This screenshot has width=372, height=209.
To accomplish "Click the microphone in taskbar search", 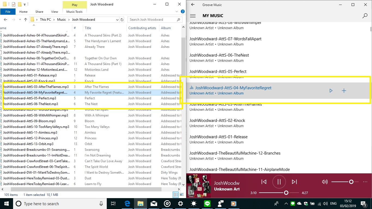I will tap(101, 204).
